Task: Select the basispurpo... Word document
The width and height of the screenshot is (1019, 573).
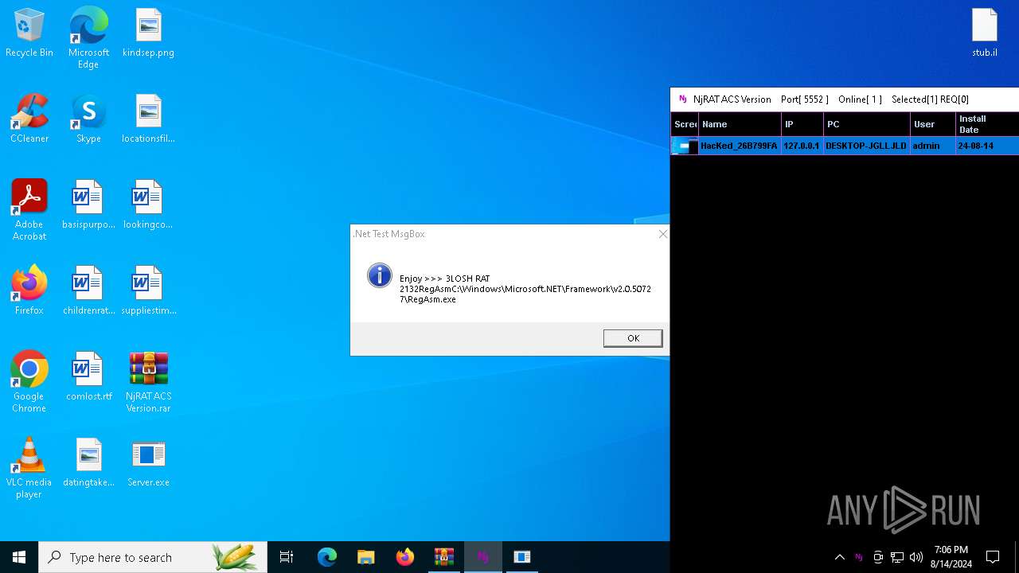Action: [x=88, y=205]
